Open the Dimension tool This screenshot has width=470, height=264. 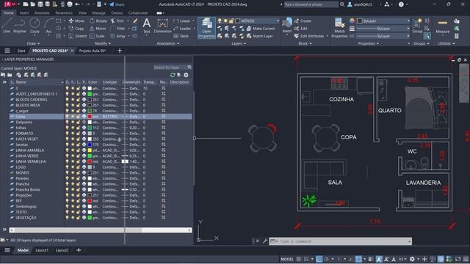point(162,26)
